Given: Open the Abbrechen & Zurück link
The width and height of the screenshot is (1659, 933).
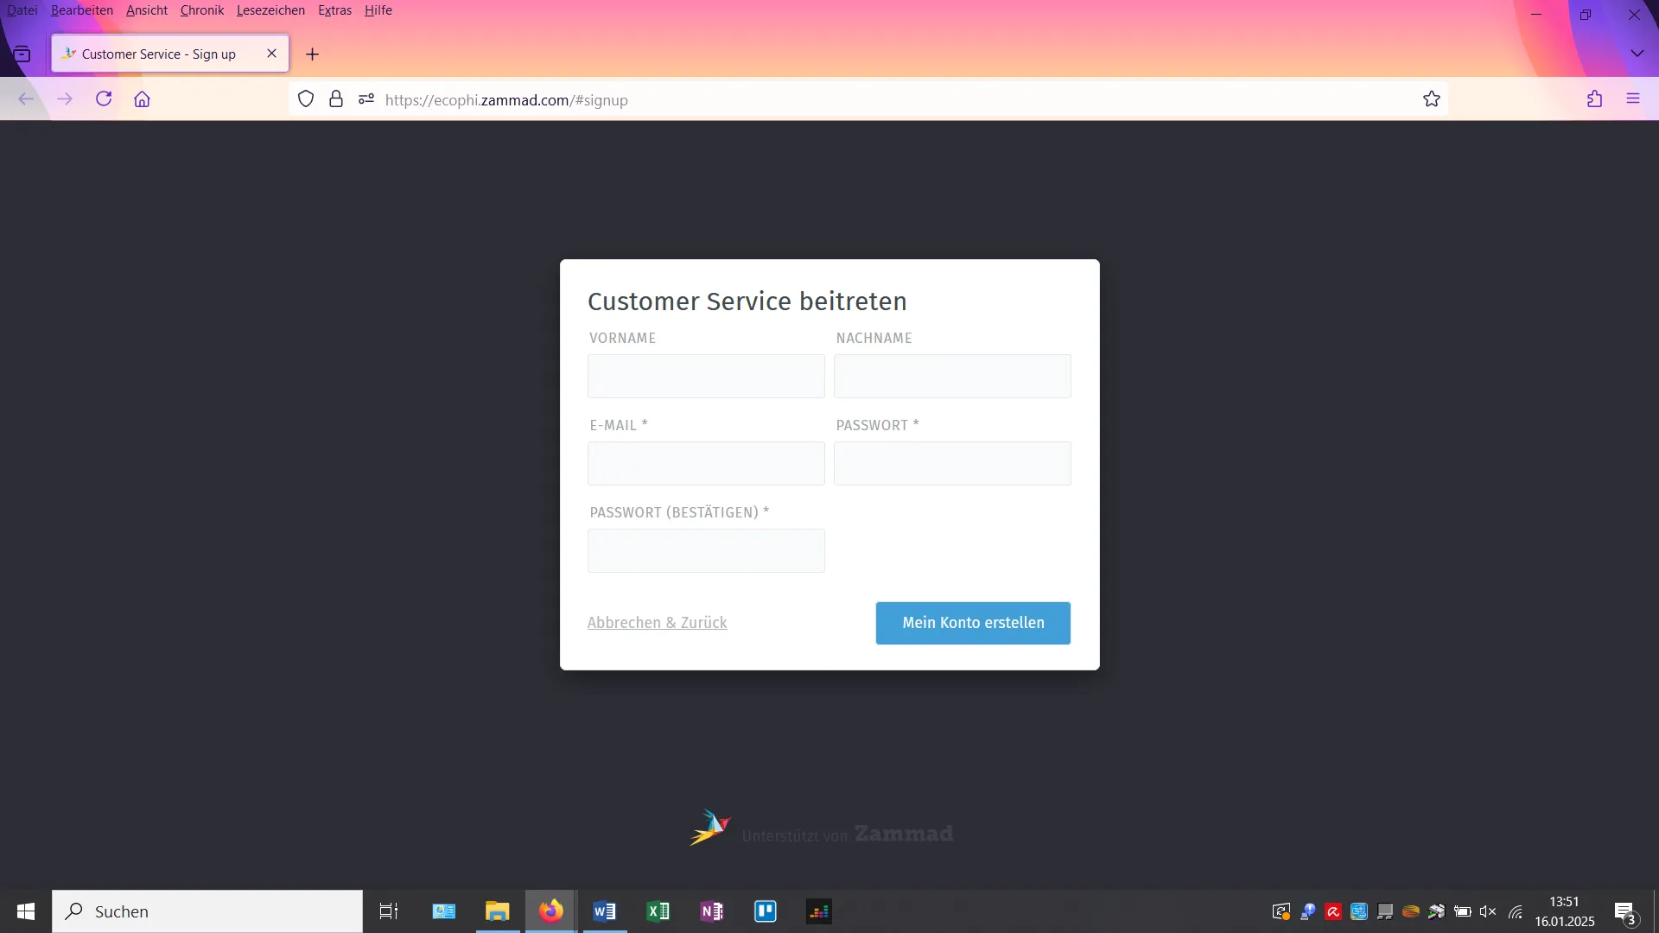Looking at the screenshot, I should pyautogui.click(x=658, y=622).
